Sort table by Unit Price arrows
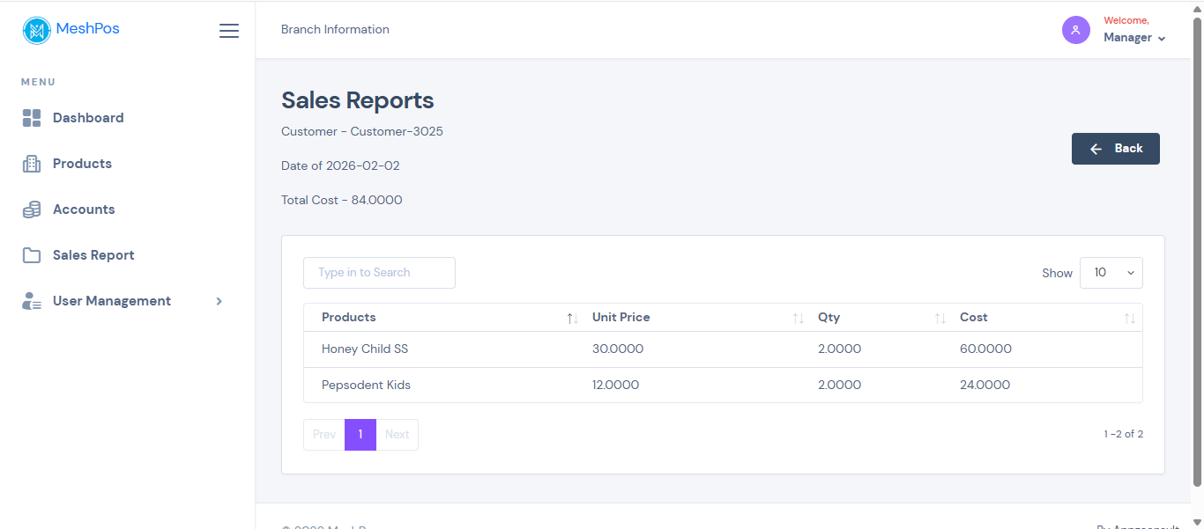 (798, 318)
